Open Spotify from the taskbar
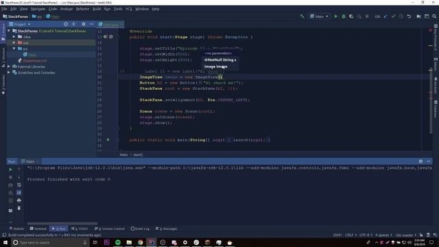 tap(118, 242)
